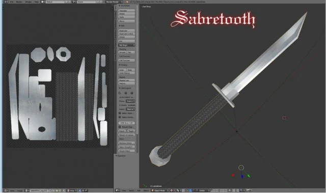Click the image browse icon in UV editor
Screen dimensions: 326x193
click(x=26, y=190)
